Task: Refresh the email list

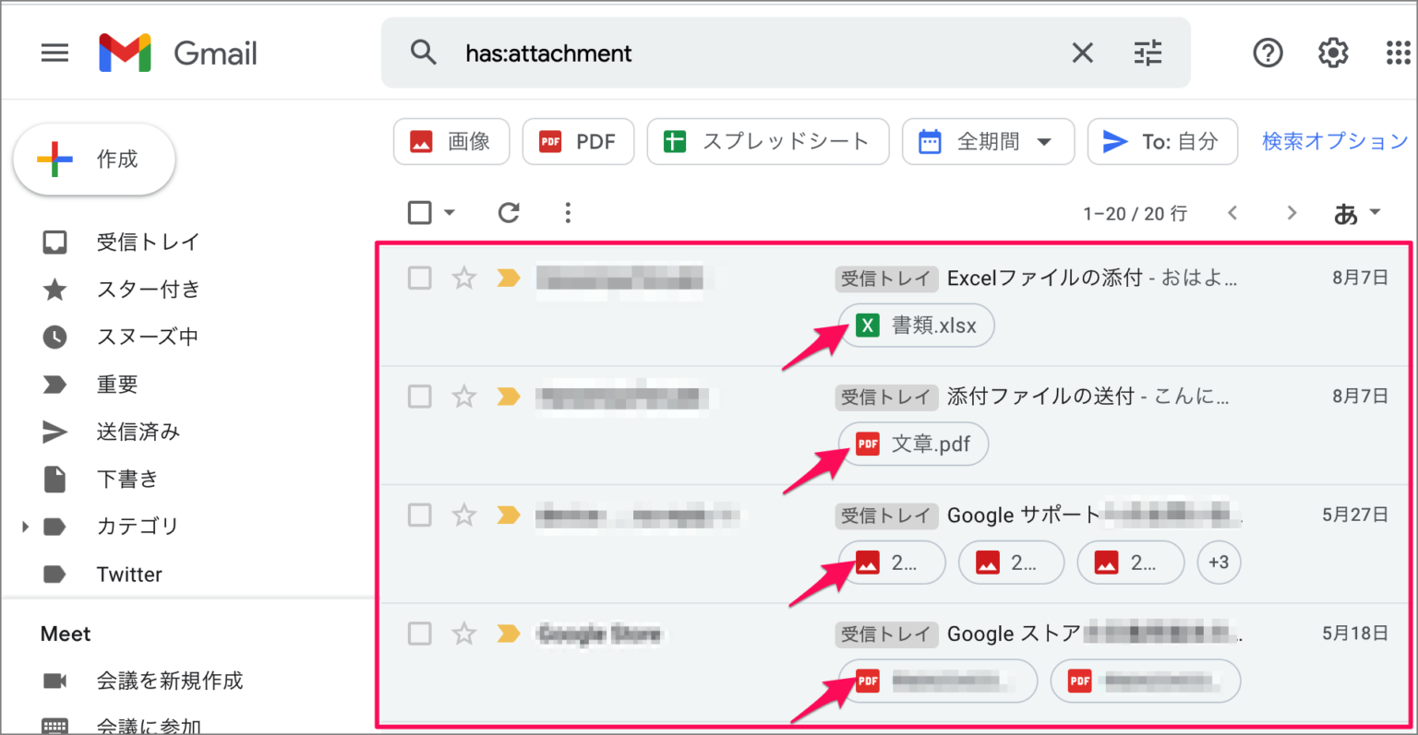Action: click(509, 213)
